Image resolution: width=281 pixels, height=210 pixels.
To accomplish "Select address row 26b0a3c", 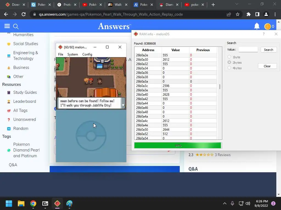I will (175, 86).
